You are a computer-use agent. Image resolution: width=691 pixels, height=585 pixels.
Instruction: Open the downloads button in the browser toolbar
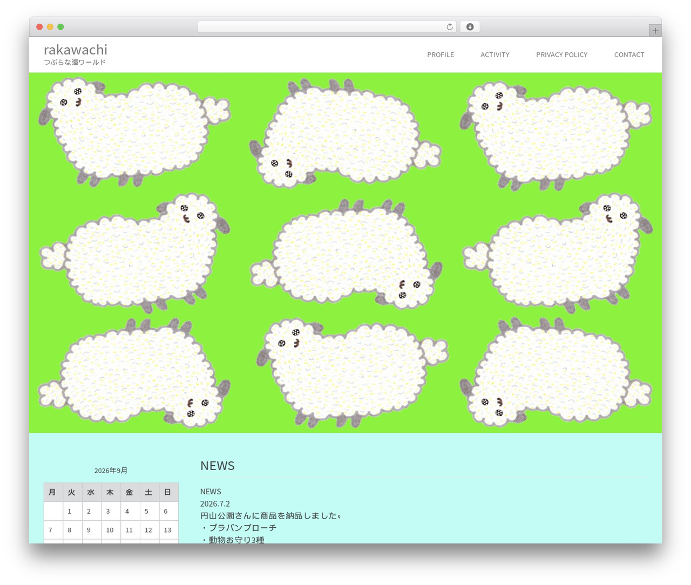coord(470,27)
